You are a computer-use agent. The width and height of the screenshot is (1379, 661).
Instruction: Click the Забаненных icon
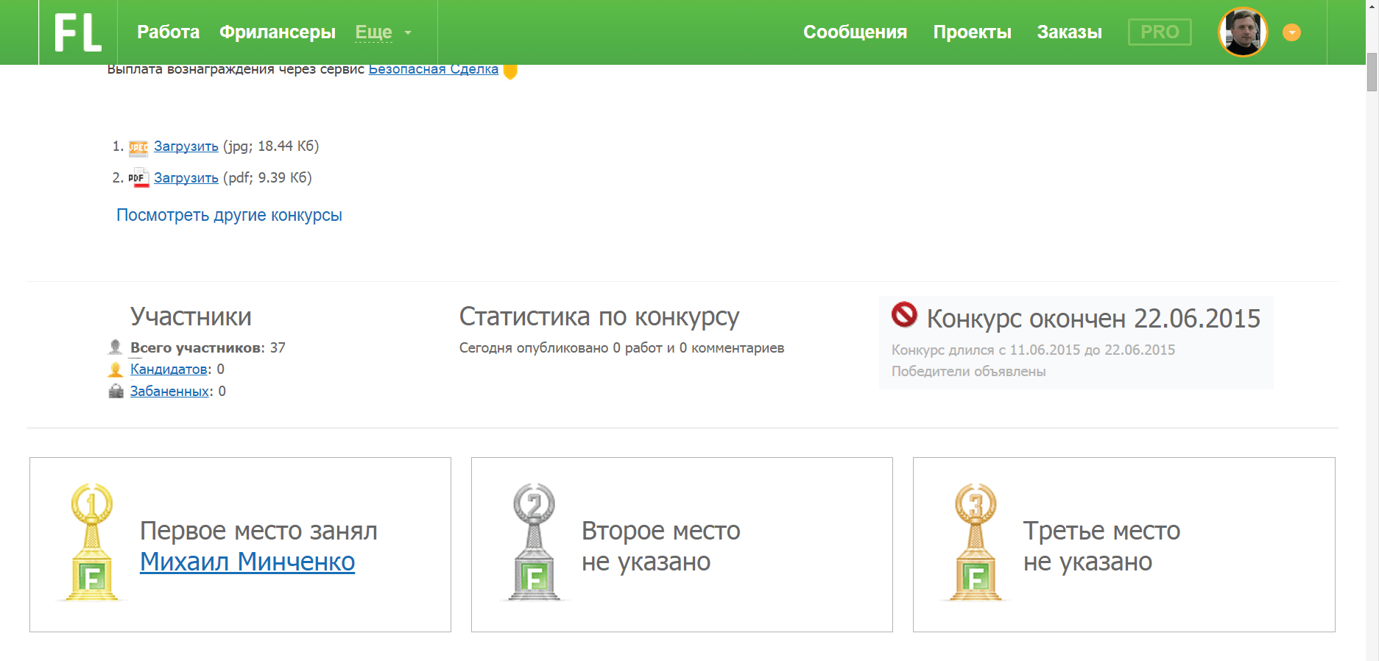coord(116,392)
